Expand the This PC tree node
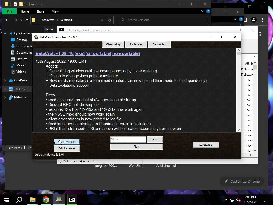273x205 pixels. tap(5, 89)
